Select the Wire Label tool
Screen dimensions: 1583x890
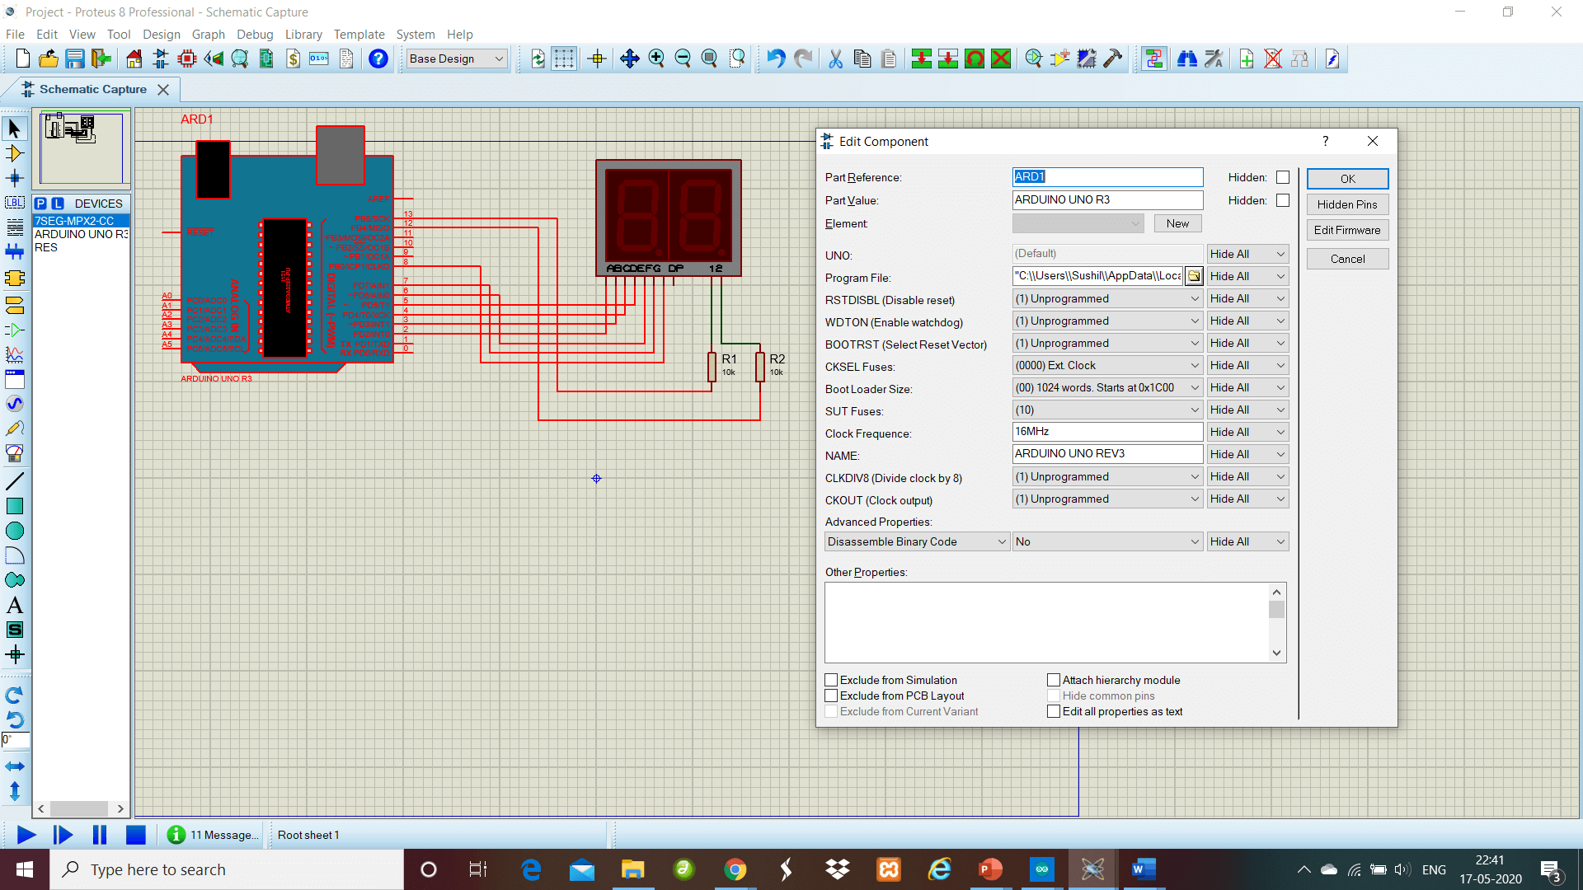[15, 203]
